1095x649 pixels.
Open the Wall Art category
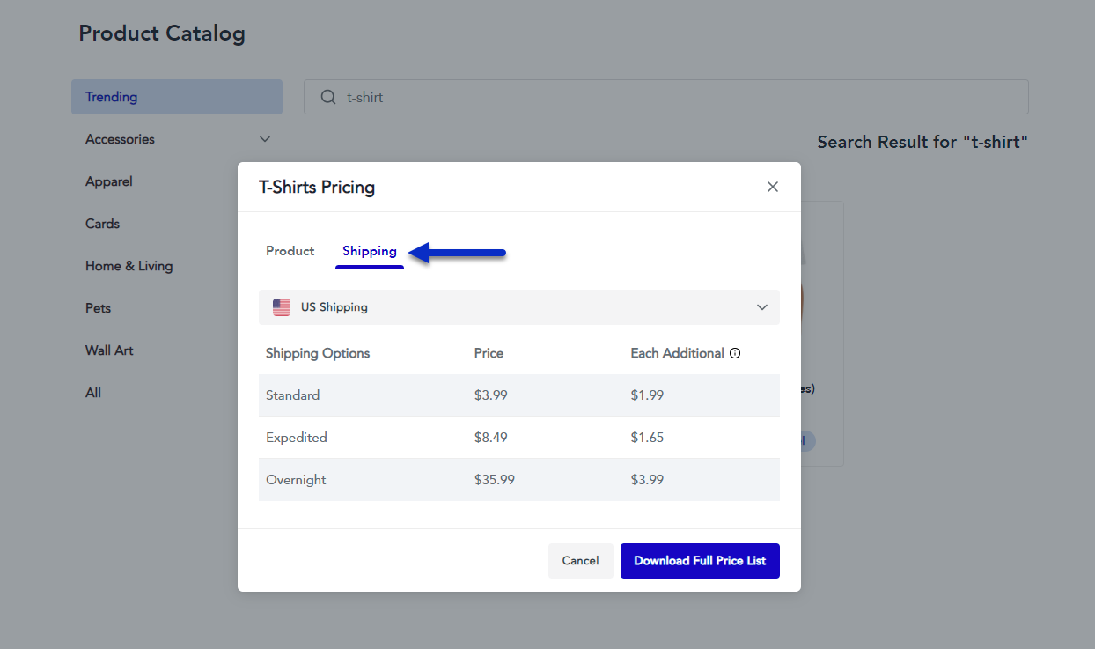click(108, 350)
